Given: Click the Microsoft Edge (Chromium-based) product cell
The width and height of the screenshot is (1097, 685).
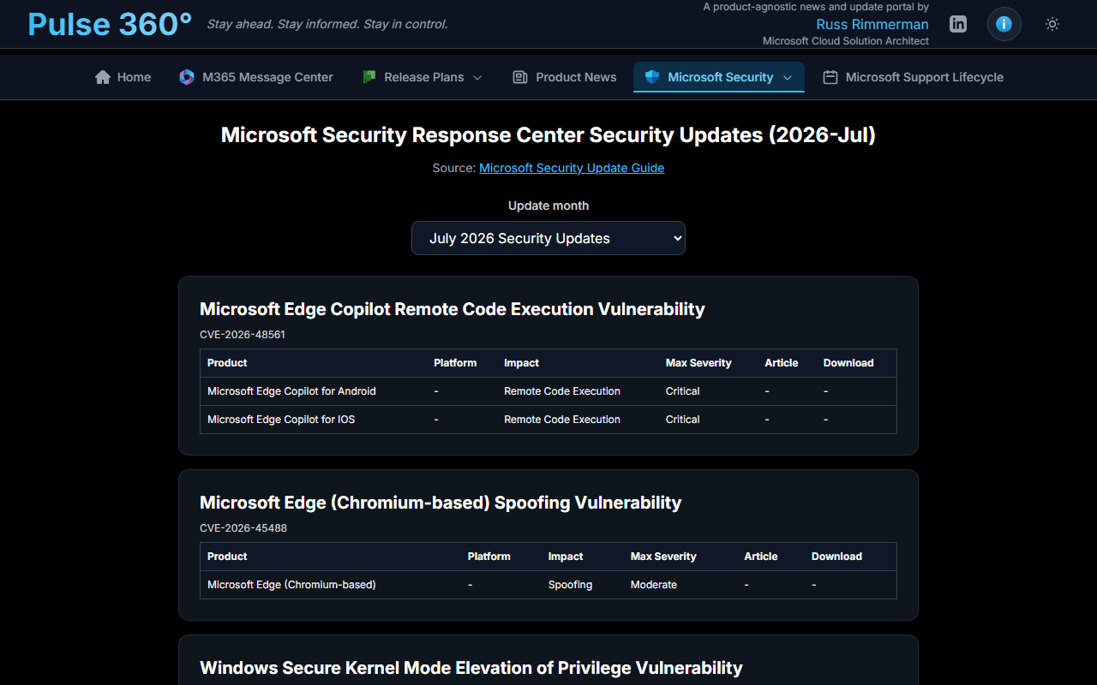Looking at the screenshot, I should point(291,585).
